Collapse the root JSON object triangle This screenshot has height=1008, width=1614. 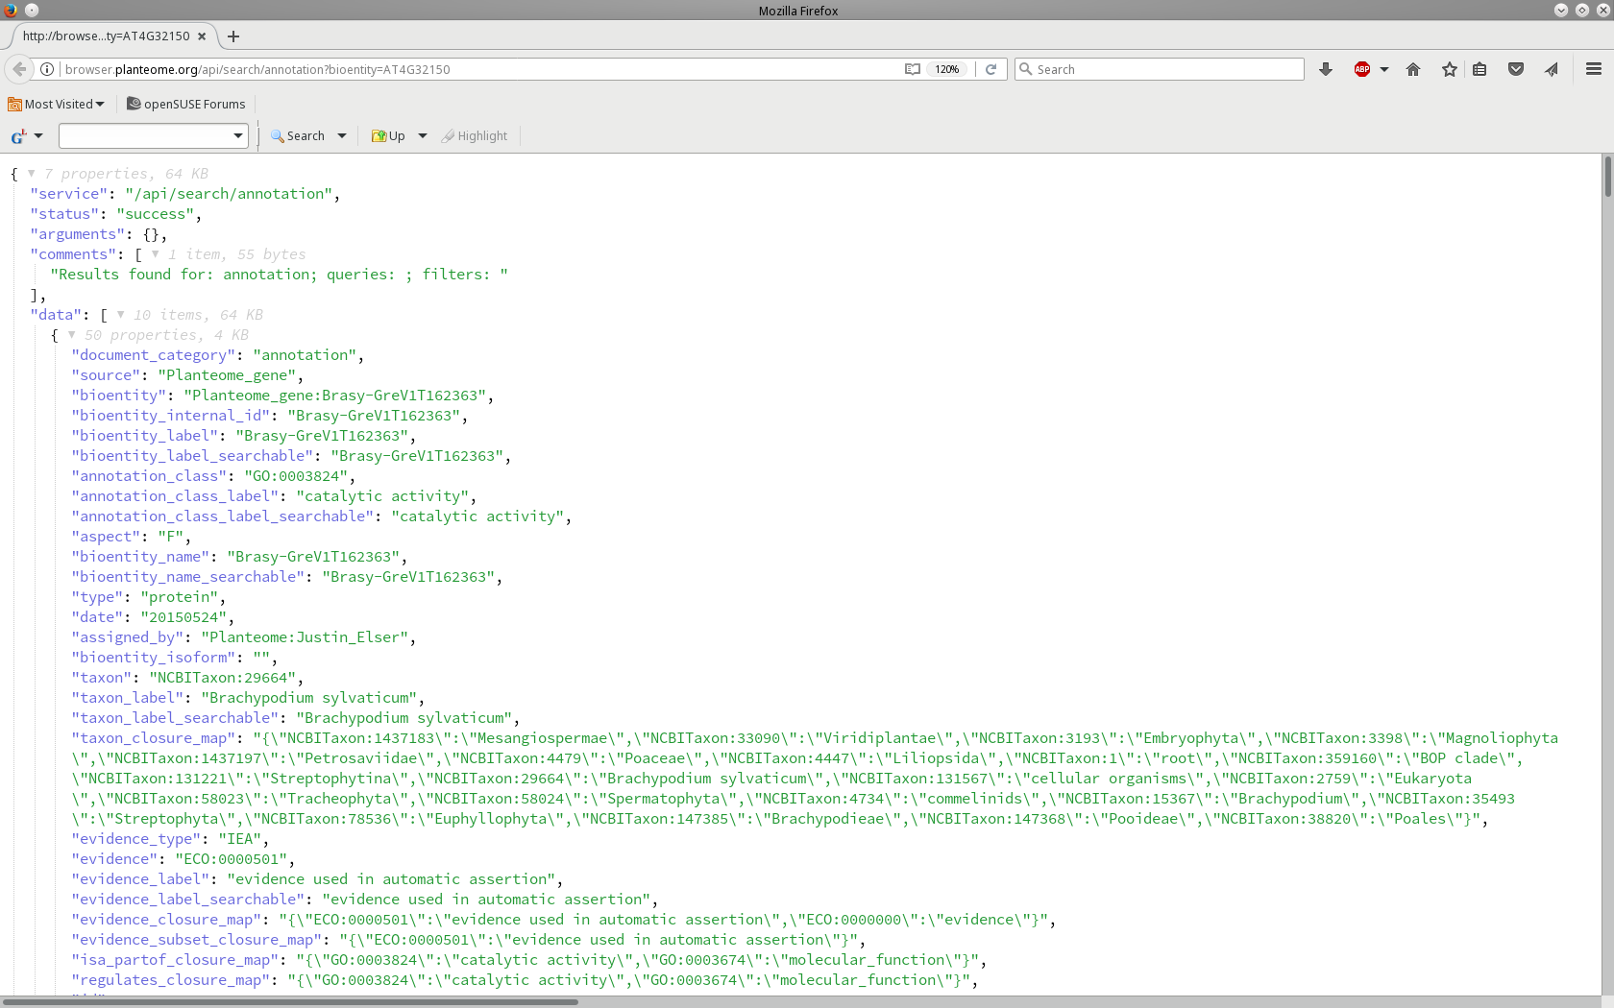pos(32,174)
